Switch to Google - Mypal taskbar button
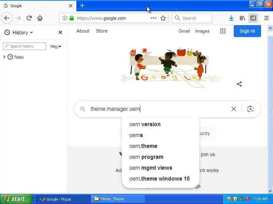This screenshot has height=204, width=273. tap(63, 199)
